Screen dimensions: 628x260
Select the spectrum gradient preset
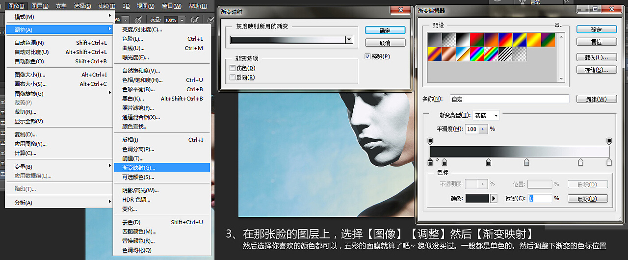tap(477, 54)
